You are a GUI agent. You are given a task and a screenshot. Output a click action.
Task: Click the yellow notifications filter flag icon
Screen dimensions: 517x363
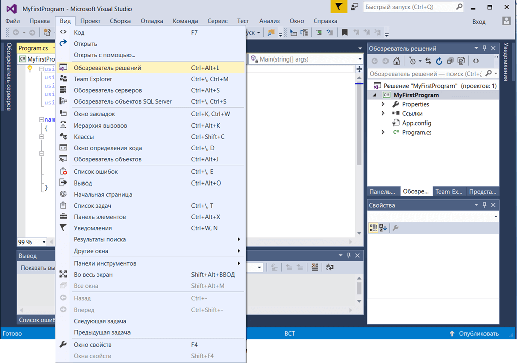(339, 7)
